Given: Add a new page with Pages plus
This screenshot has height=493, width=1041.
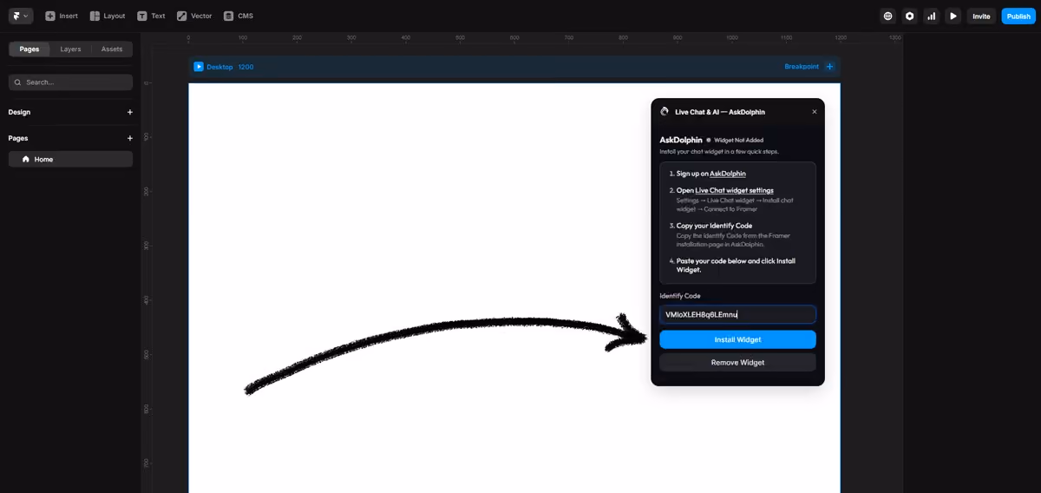Looking at the screenshot, I should [130, 138].
